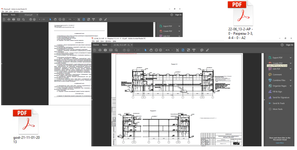Expand Export PDF chevron in the 87post.pdf panel
This screenshot has width=297, height=150.
179,26
